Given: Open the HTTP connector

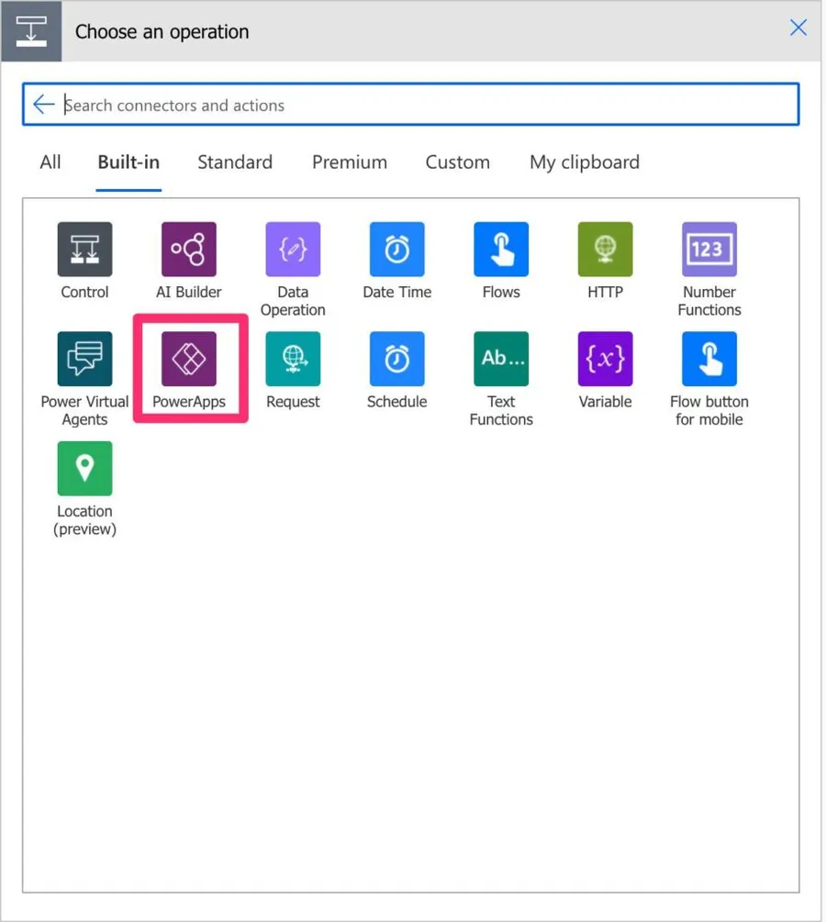Looking at the screenshot, I should [605, 250].
